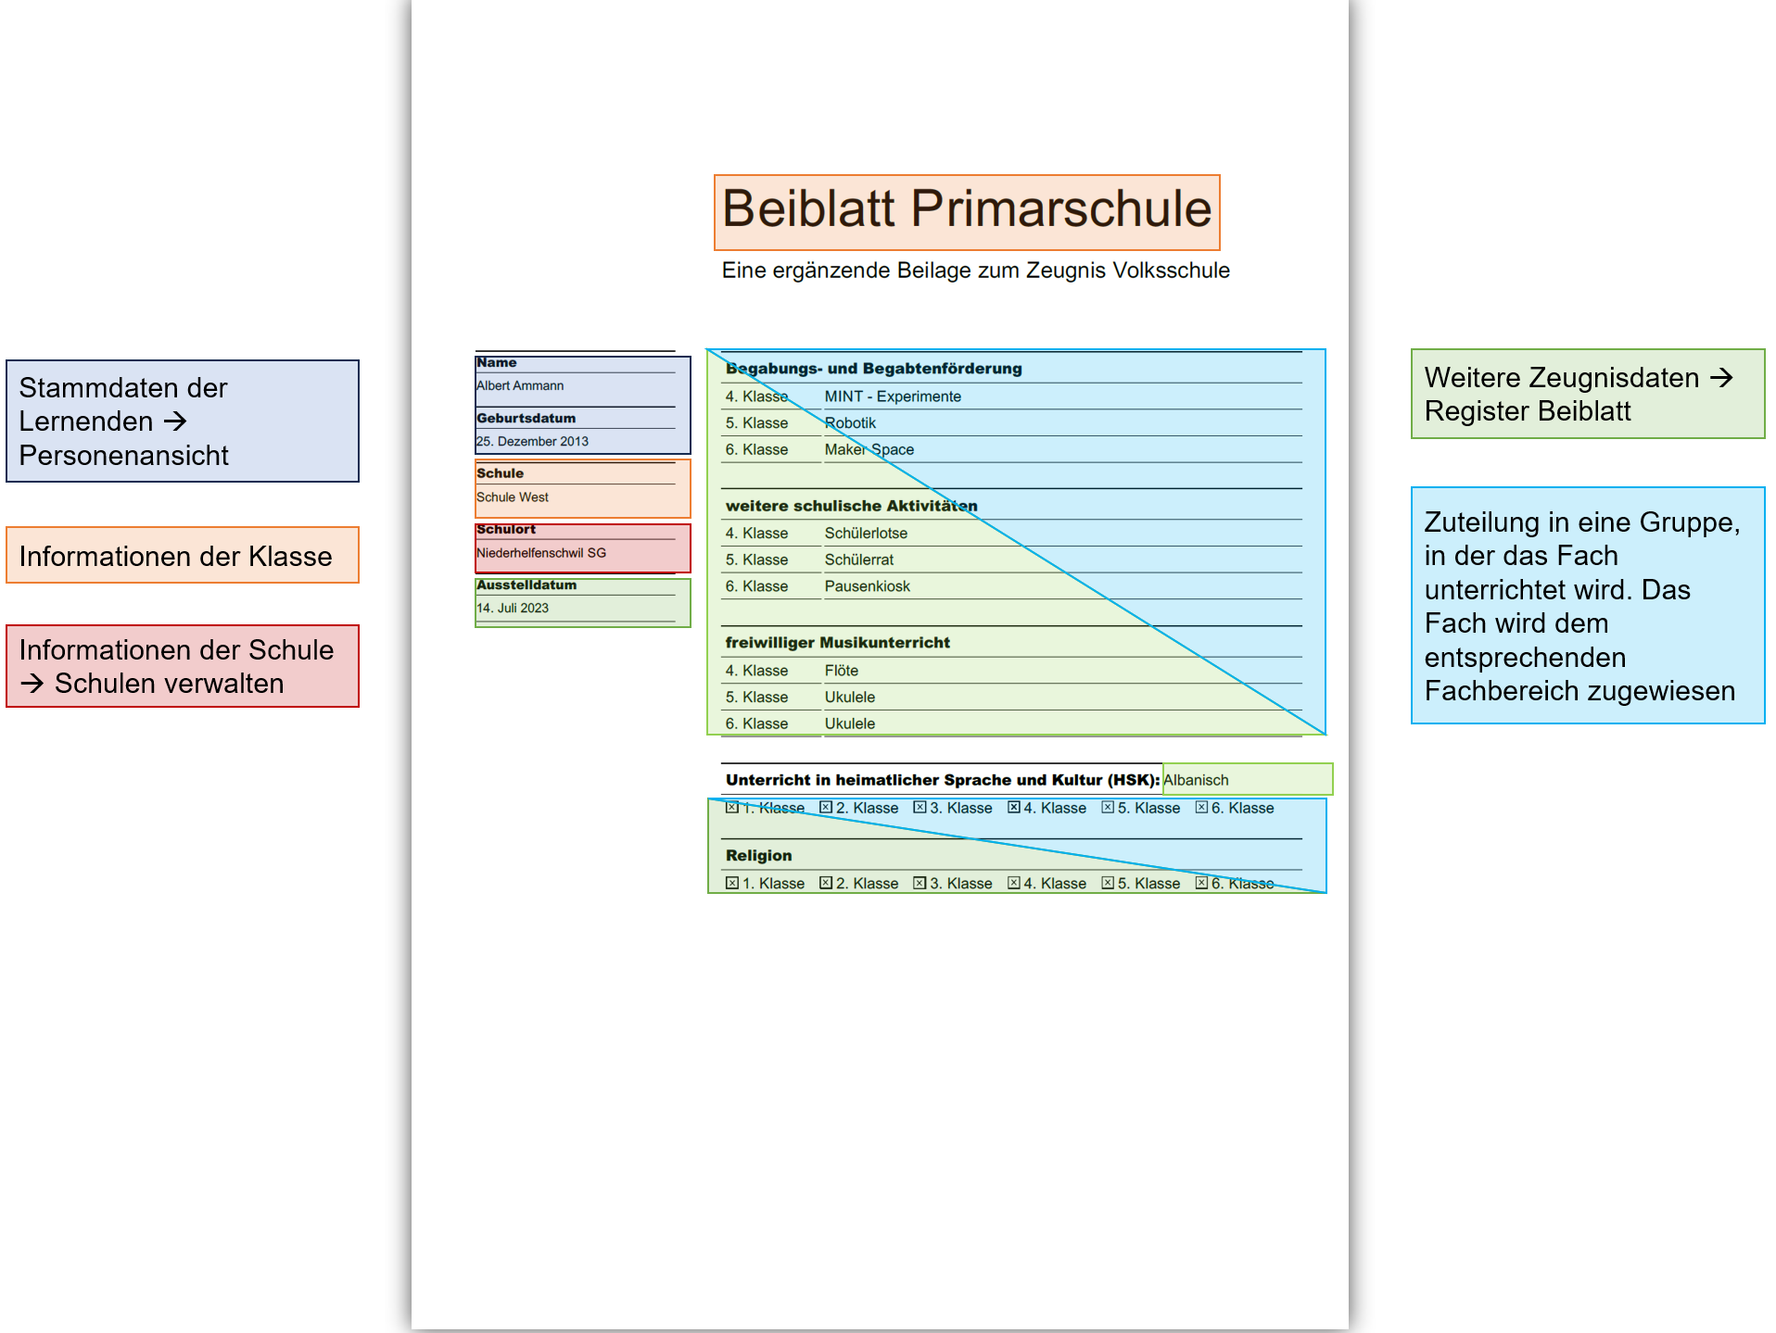
Task: Click the Name field label
Action: click(x=497, y=362)
